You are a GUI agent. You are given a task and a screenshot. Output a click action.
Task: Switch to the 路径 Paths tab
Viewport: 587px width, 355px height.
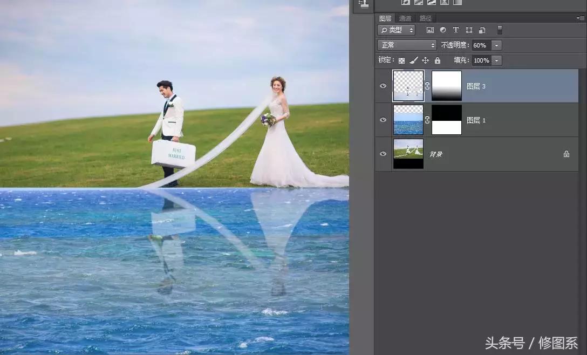(x=425, y=18)
